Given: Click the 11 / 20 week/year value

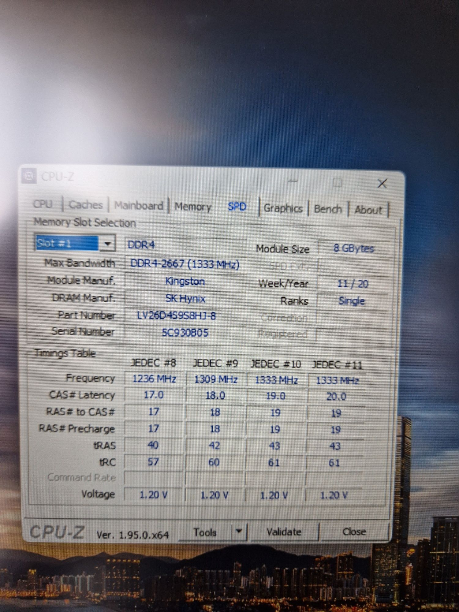Looking at the screenshot, I should click(x=353, y=284).
